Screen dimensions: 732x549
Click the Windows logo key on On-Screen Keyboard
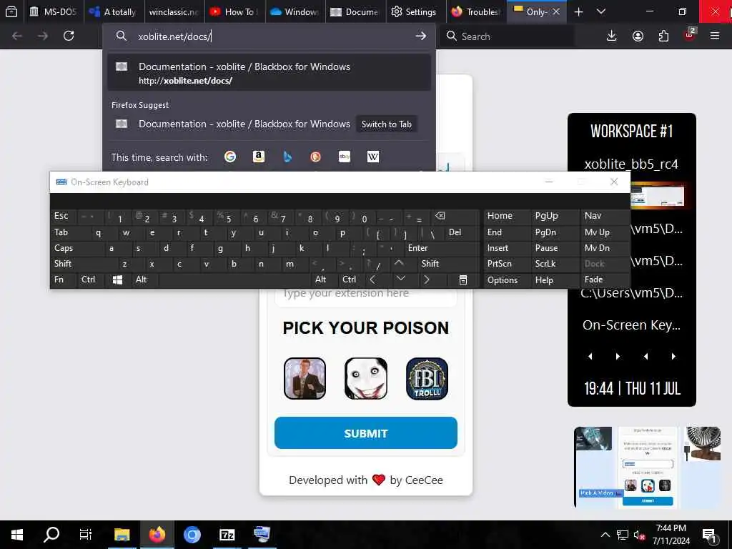pyautogui.click(x=118, y=280)
